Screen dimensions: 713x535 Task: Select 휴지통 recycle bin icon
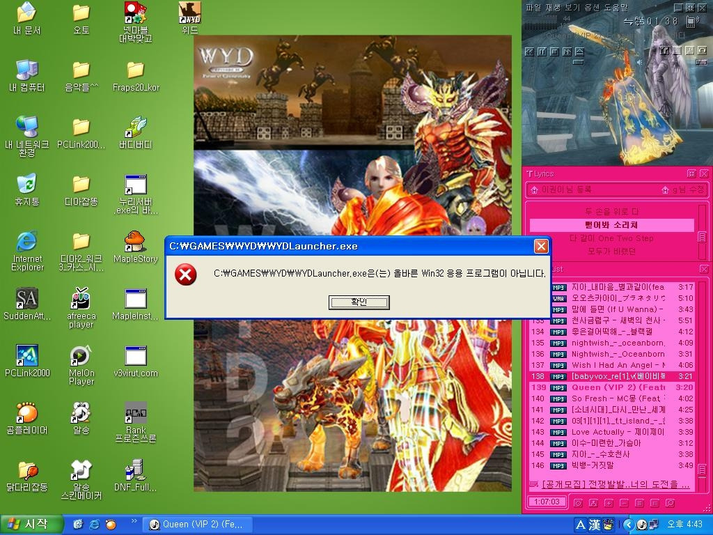pyautogui.click(x=27, y=190)
